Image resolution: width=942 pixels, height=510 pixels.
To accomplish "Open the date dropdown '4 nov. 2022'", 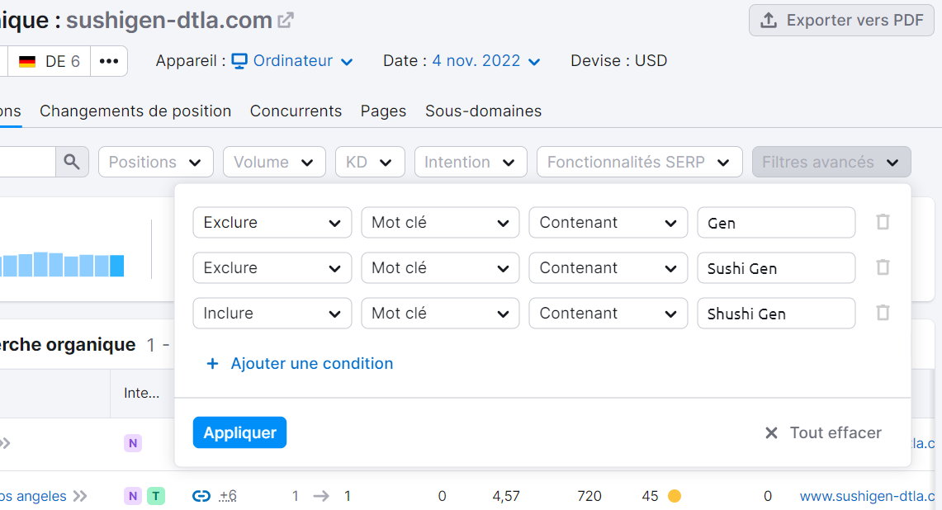I will [486, 61].
